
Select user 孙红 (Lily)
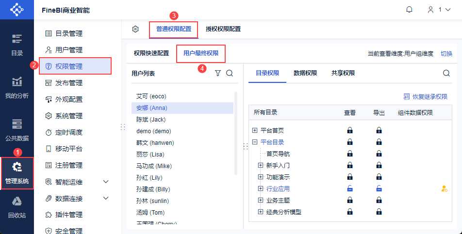pyautogui.click(x=182, y=177)
